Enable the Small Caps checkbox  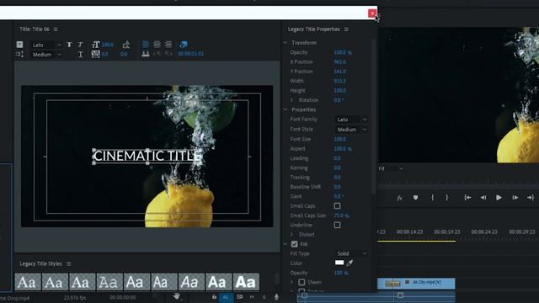coord(337,205)
